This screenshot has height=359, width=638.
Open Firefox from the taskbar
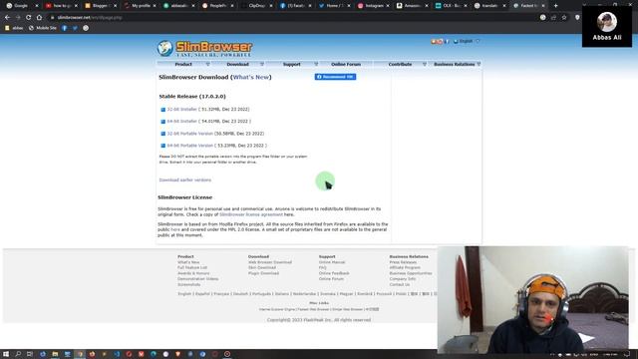click(x=92, y=354)
